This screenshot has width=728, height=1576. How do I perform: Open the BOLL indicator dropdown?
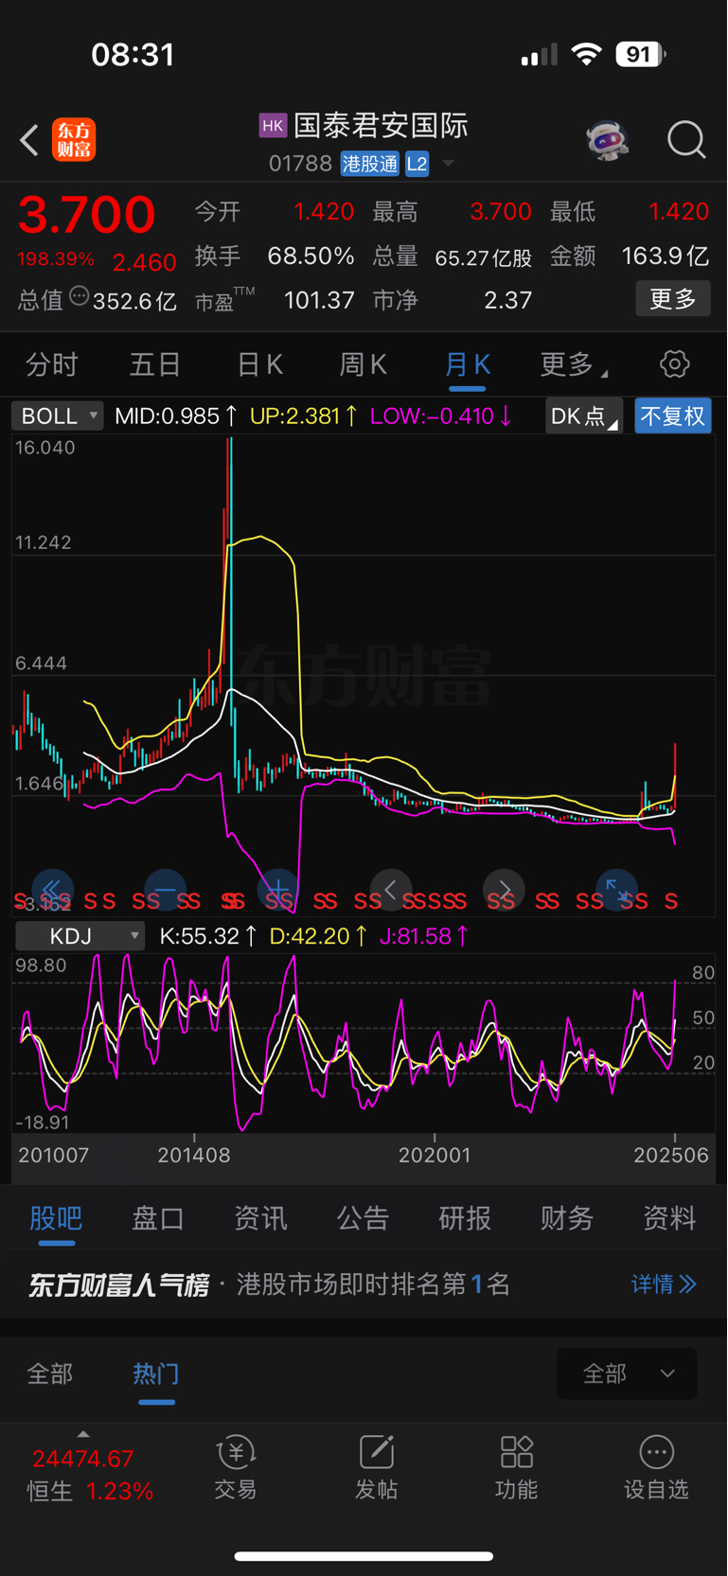pos(58,416)
